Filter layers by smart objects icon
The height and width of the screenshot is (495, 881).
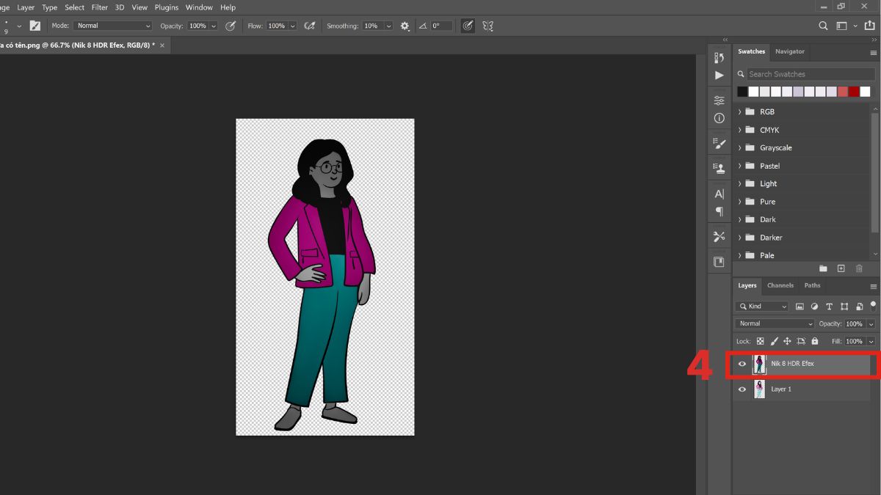(858, 307)
